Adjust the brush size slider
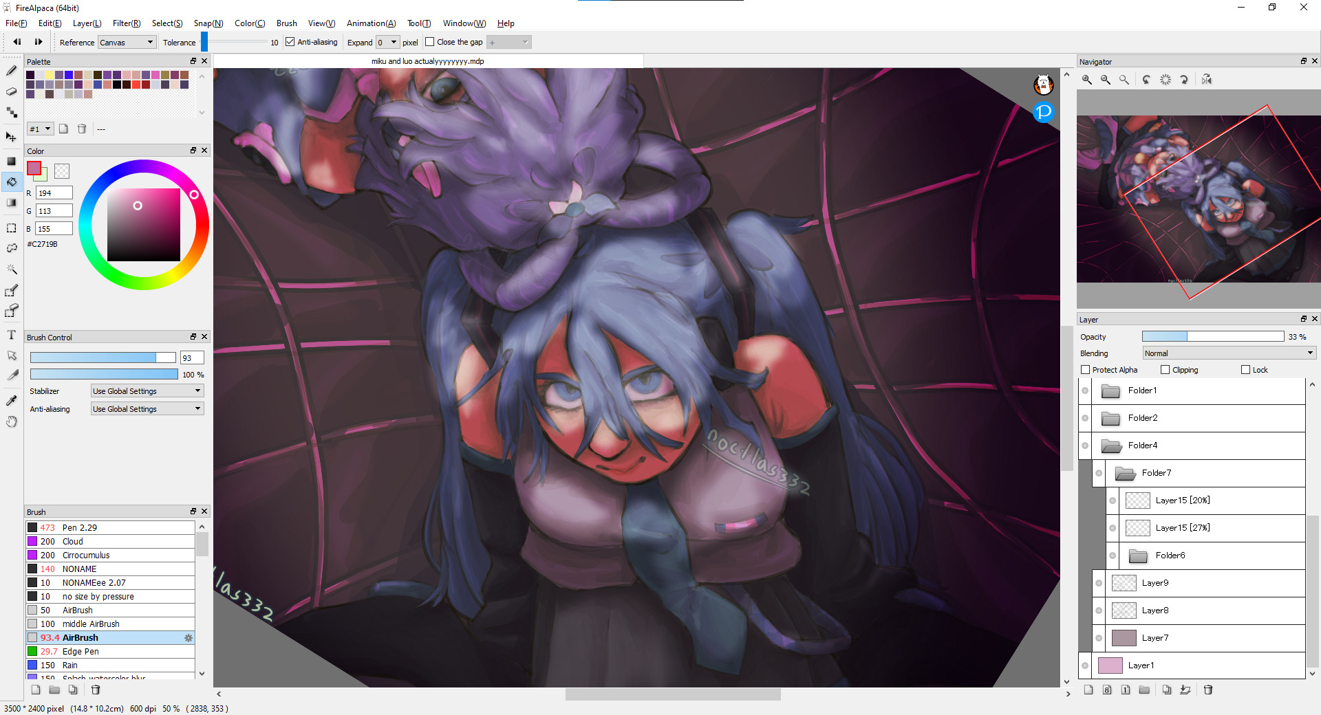This screenshot has width=1321, height=715. 103,357
